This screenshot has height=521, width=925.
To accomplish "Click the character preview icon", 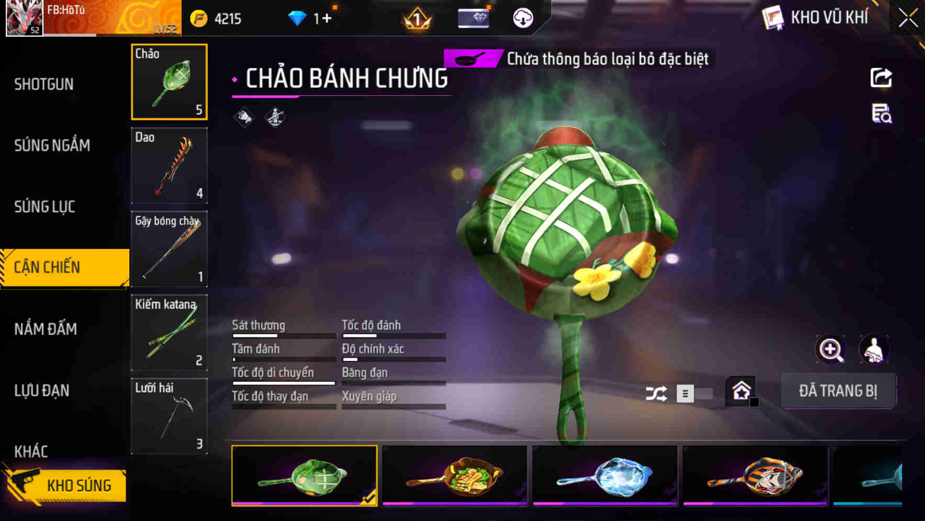I will coord(874,349).
